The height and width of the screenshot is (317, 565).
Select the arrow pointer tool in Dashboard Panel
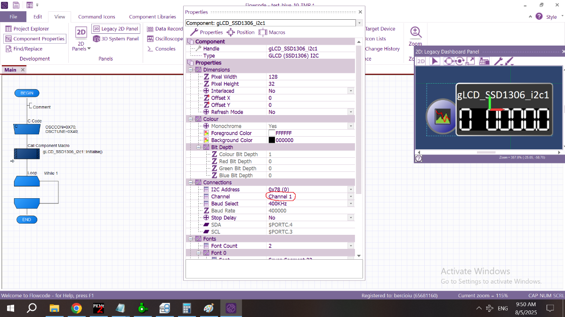[435, 61]
